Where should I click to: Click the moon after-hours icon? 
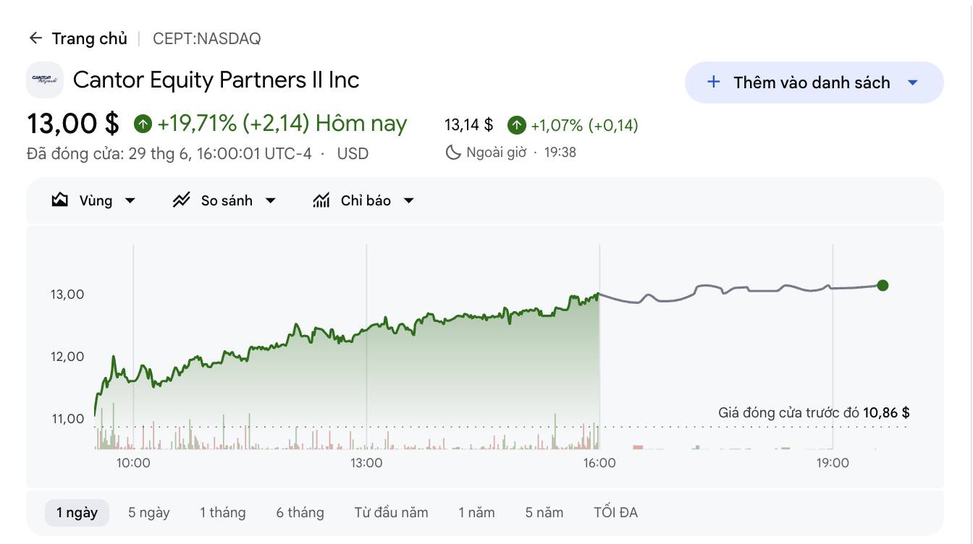452,152
